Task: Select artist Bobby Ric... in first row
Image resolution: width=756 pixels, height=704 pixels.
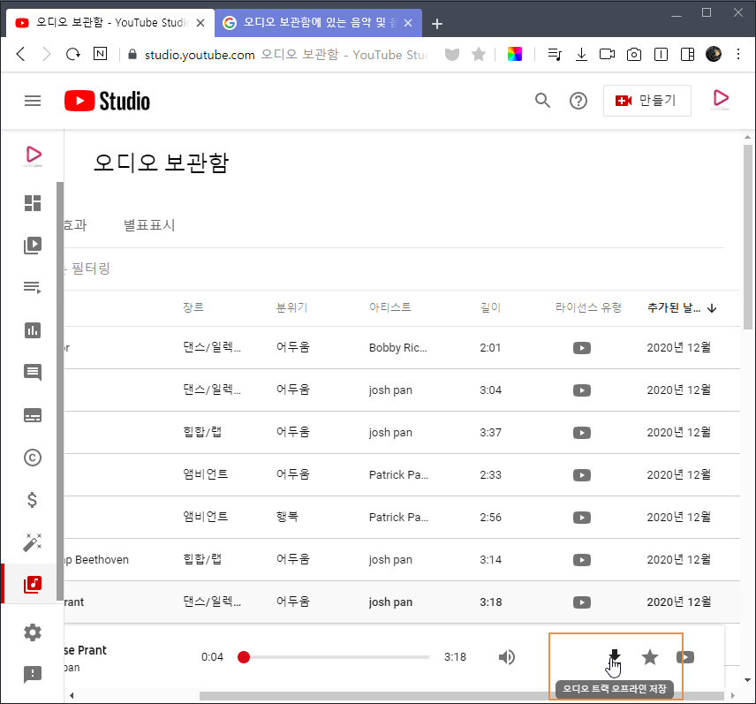Action: [397, 348]
